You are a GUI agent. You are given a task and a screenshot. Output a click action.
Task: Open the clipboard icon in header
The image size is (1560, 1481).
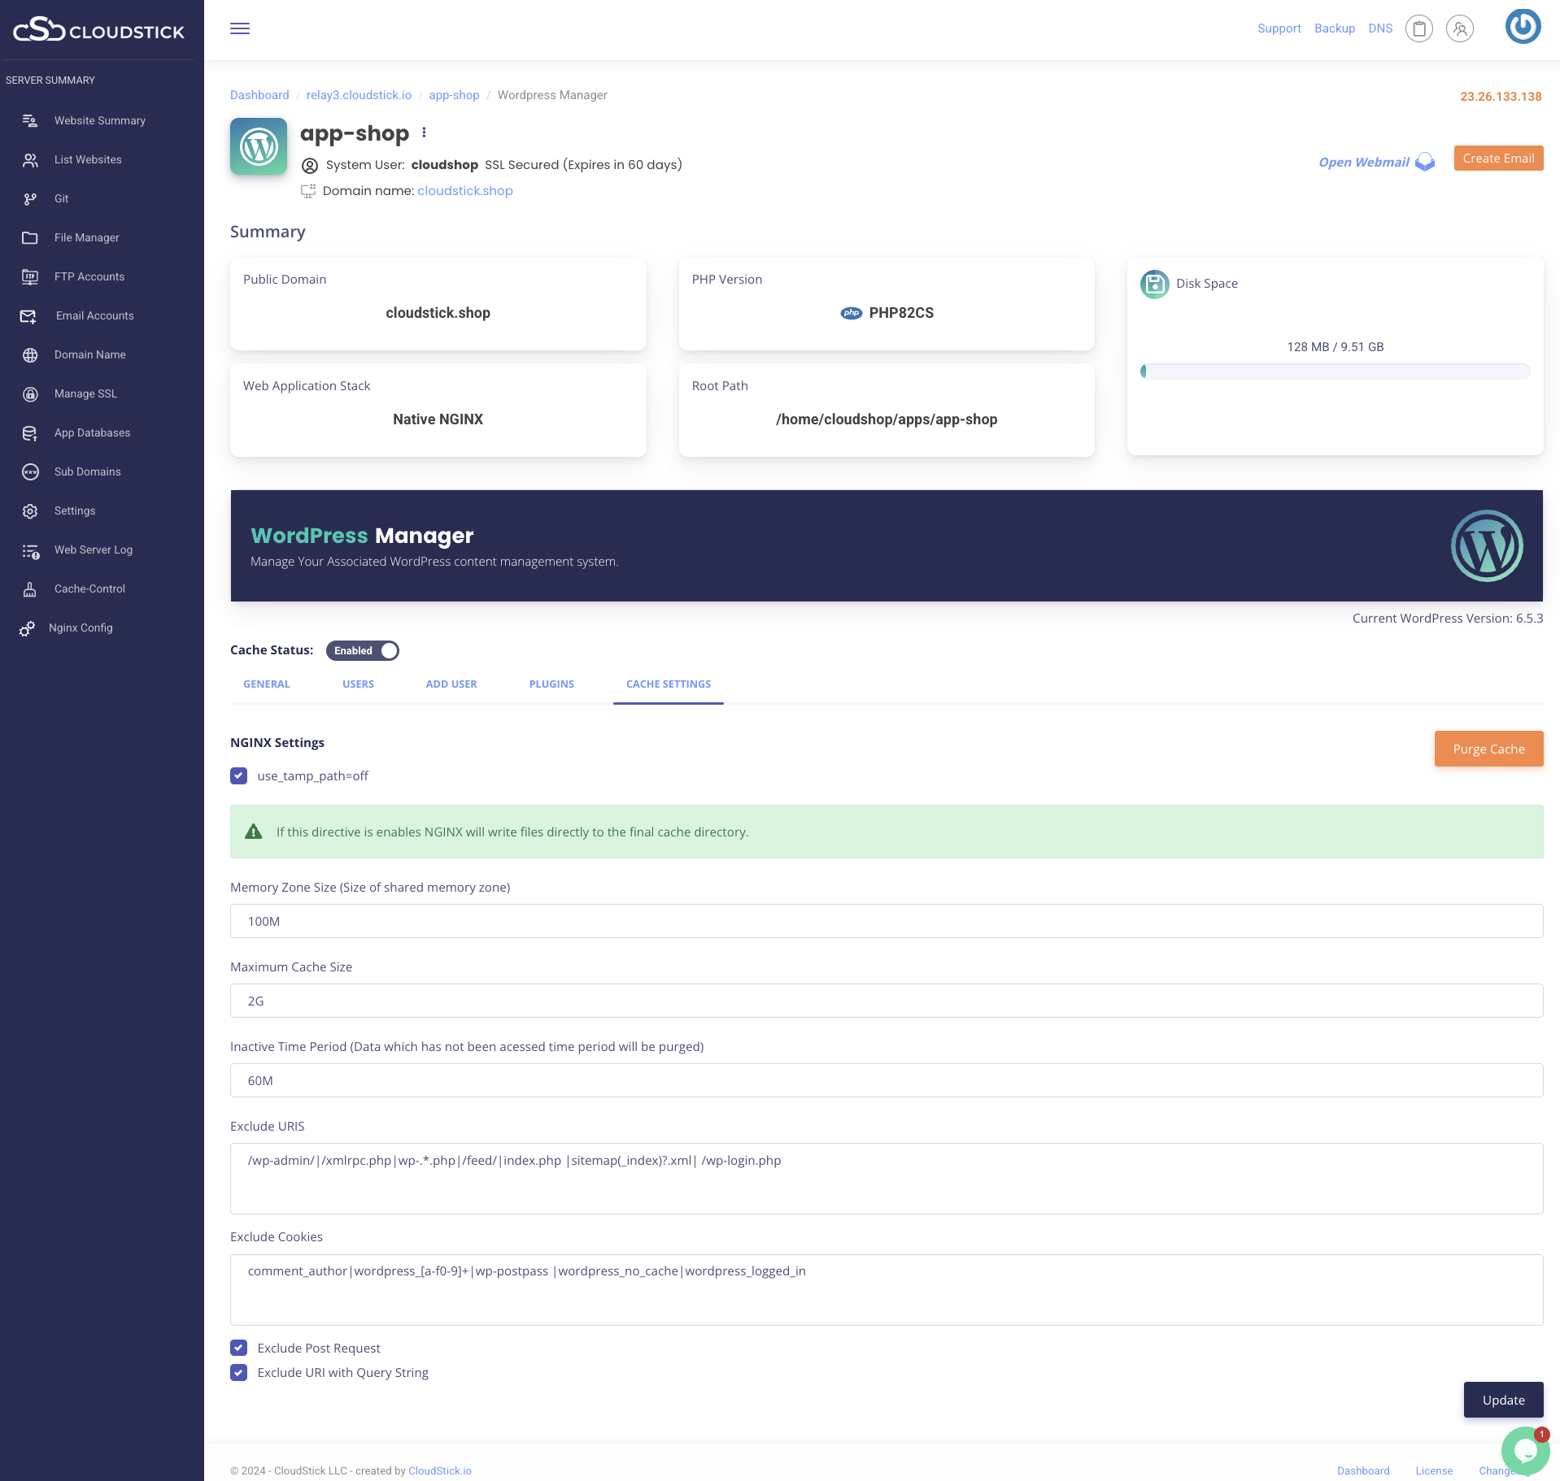(1418, 28)
